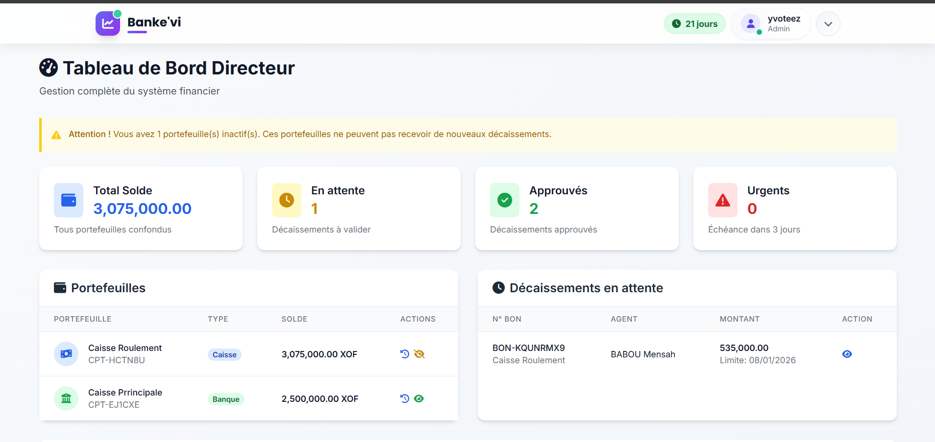The width and height of the screenshot is (935, 442).
Task: Click the Total Solde wallet icon
Action: 69,200
